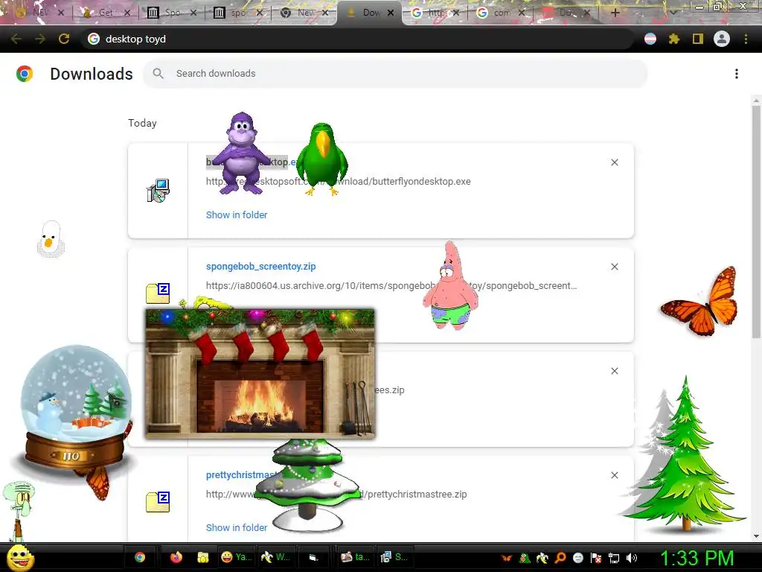Open the tab search dropdown chevron

coord(673,13)
